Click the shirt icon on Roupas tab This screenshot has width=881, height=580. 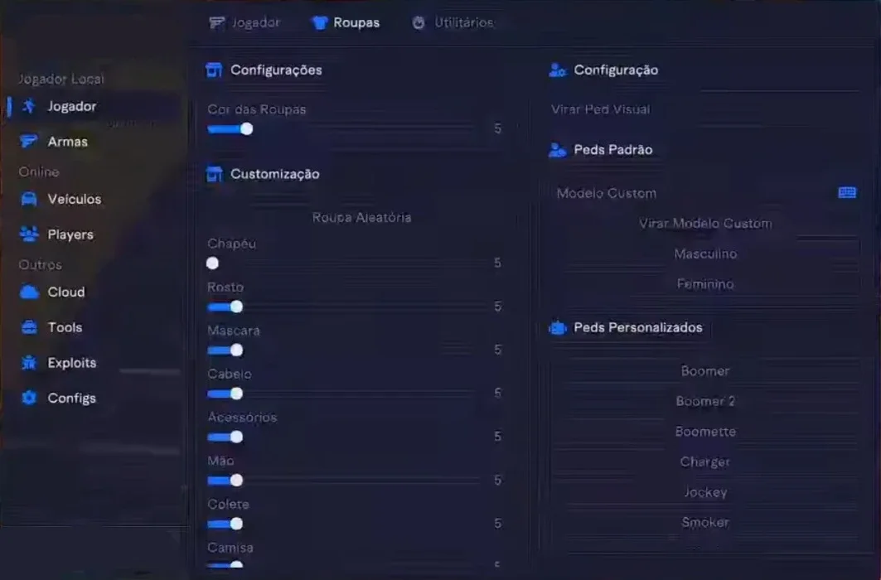pyautogui.click(x=320, y=22)
